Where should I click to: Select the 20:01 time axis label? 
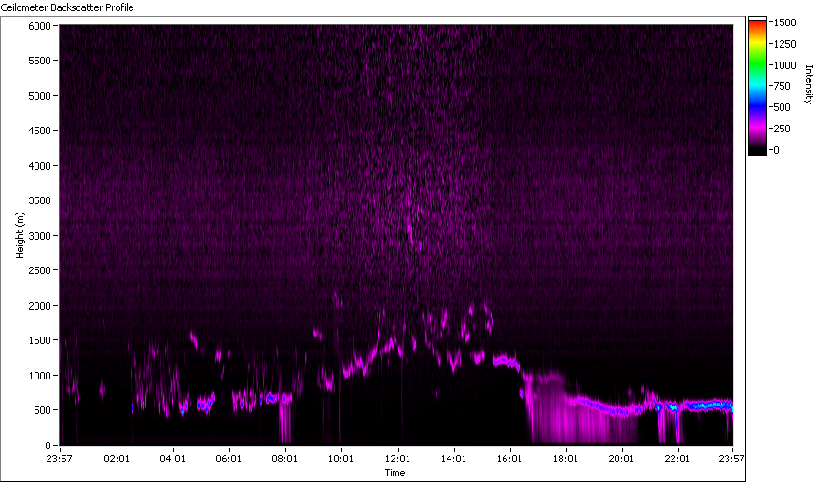click(621, 459)
